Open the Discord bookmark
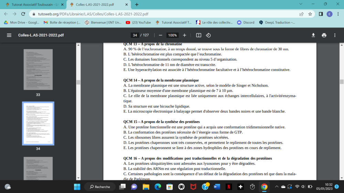The height and width of the screenshot is (193, 344). (x=246, y=22)
